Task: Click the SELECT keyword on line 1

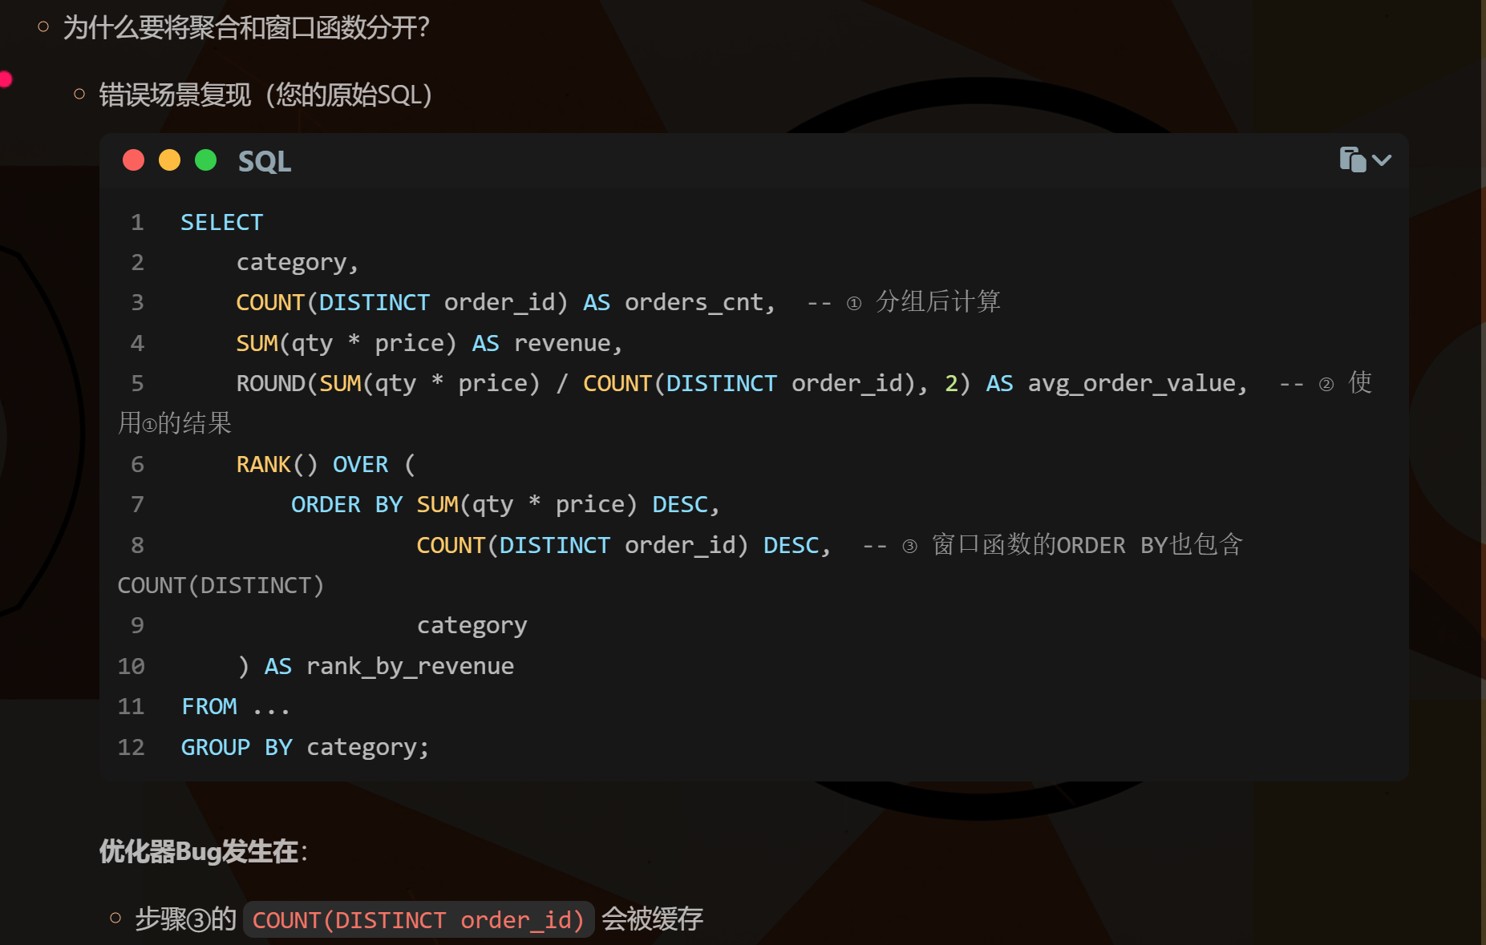Action: pos(222,222)
